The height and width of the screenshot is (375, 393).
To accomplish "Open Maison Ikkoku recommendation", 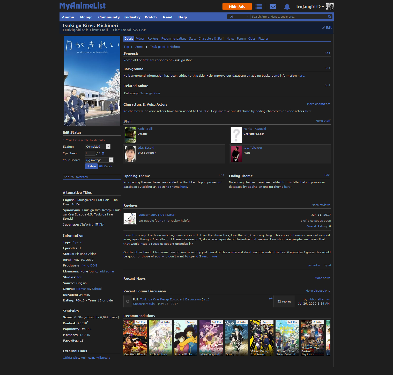I will [x=186, y=338].
